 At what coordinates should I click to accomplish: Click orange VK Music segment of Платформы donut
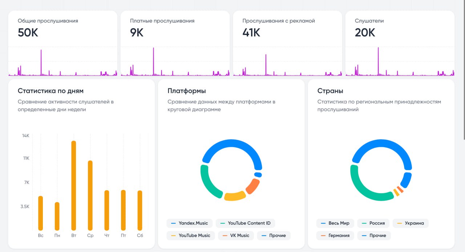252,186
